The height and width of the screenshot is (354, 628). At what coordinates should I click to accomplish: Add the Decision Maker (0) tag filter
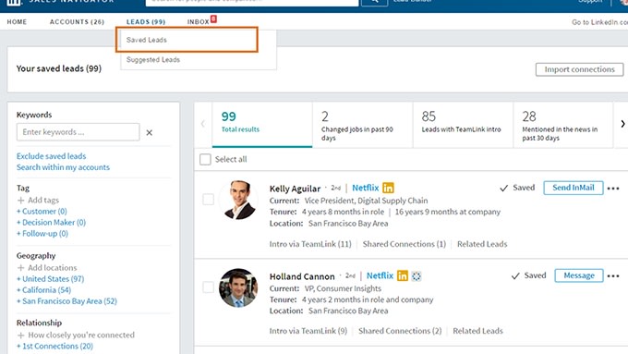pyautogui.click(x=52, y=223)
